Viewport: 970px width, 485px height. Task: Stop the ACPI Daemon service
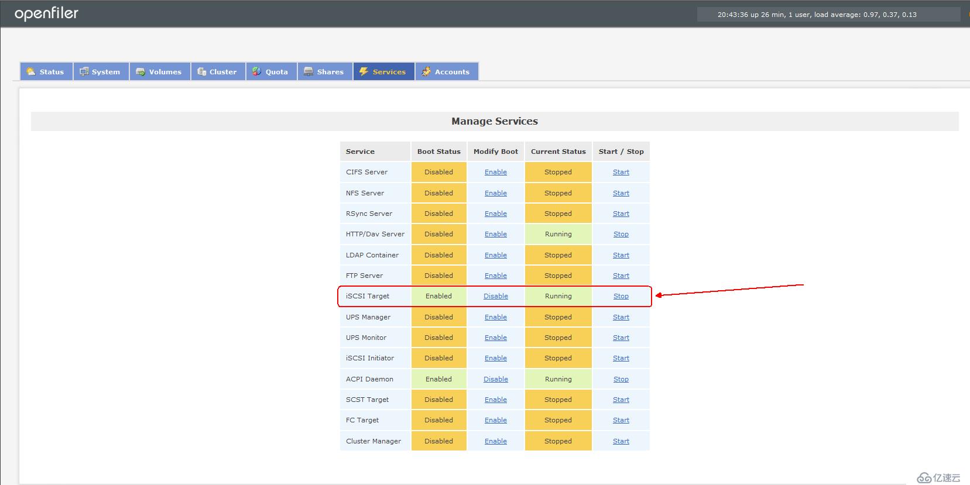[621, 379]
